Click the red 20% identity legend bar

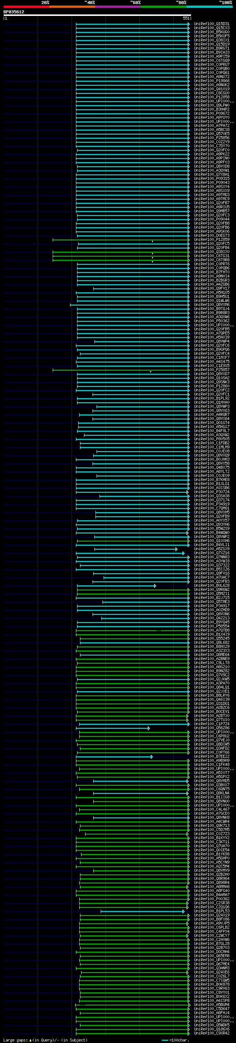26,7
